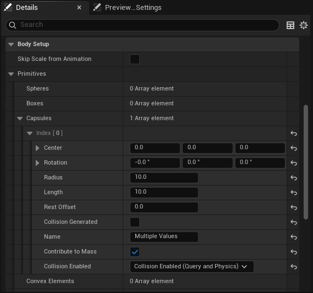Image resolution: width=313 pixels, height=293 pixels.
Task: Collapse the Capsules array
Action: pyautogui.click(x=20, y=118)
